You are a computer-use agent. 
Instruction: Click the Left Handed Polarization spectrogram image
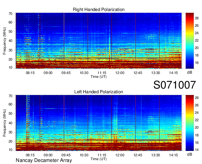coord(99,123)
